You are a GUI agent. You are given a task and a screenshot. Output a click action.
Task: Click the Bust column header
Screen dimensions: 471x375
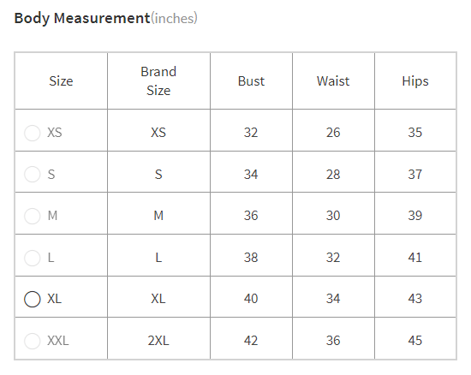251,81
